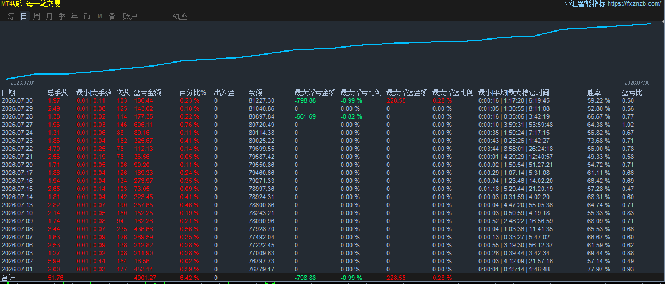Click lot size 5.99
Image resolution: width=665 pixels, height=284 pixels.
55,261
